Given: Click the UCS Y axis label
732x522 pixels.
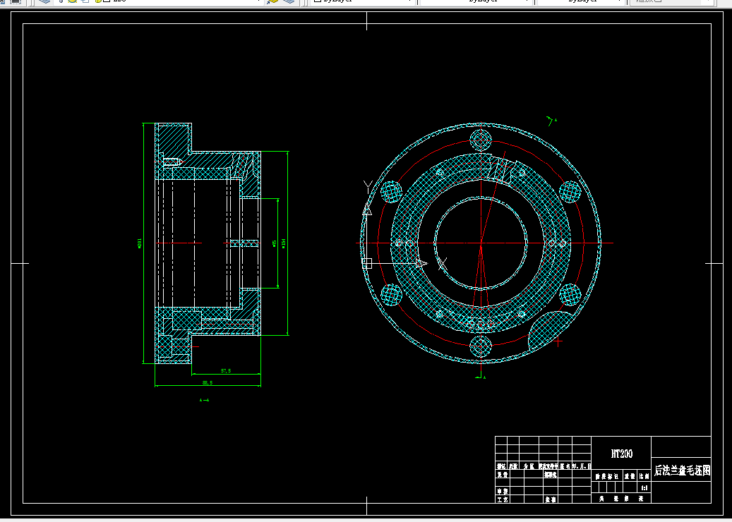Looking at the screenshot, I should point(368,187).
